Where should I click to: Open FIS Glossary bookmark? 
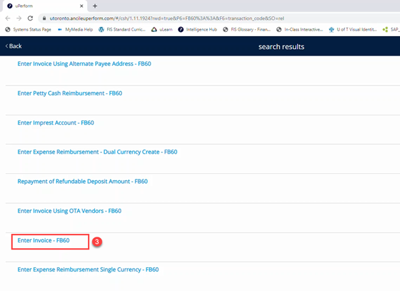click(247, 29)
